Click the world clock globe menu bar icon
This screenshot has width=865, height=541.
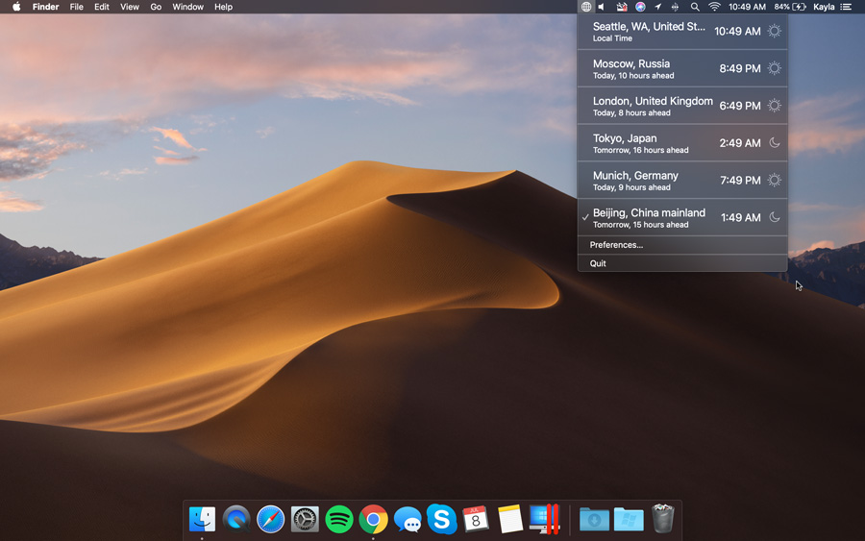click(585, 7)
